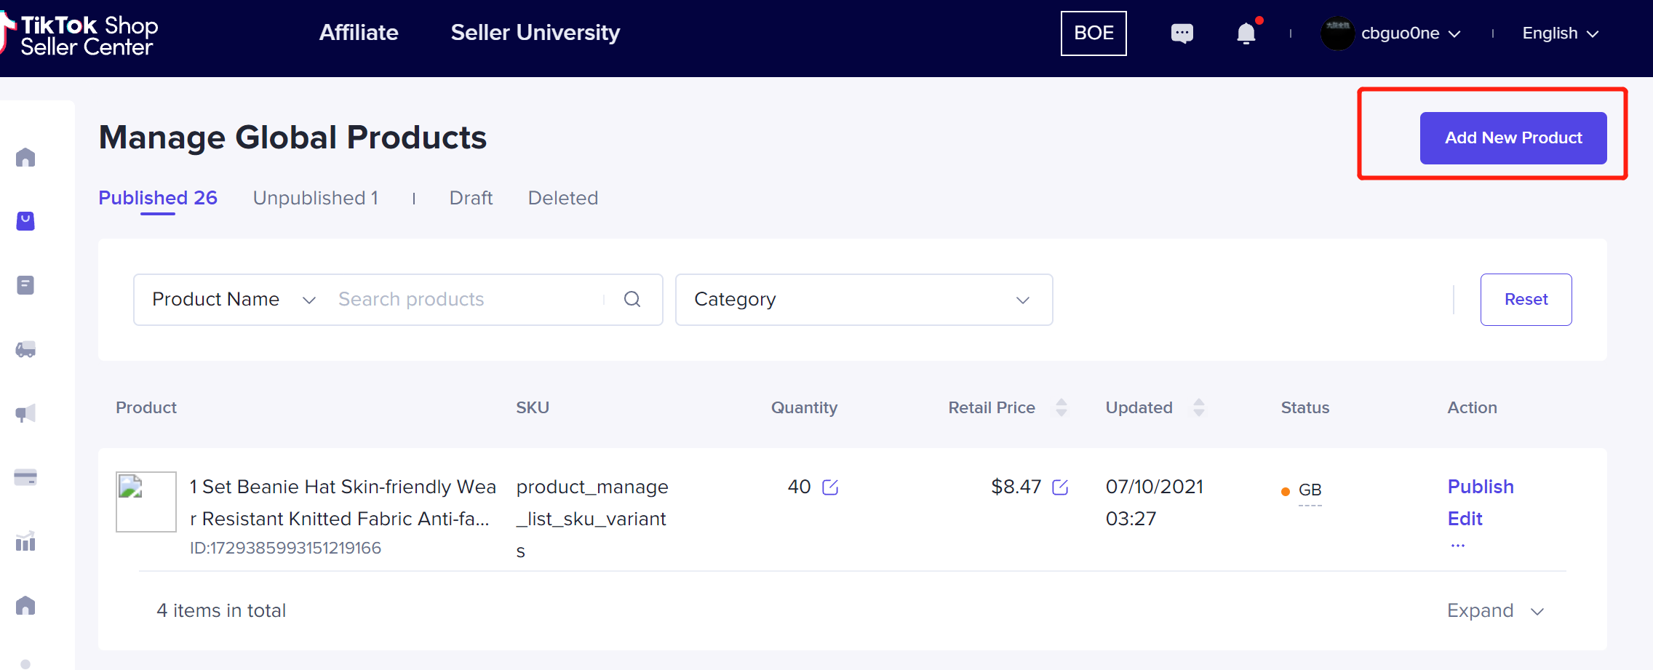1653x670 pixels.
Task: Open the Product Name filter dropdown
Action: (233, 300)
